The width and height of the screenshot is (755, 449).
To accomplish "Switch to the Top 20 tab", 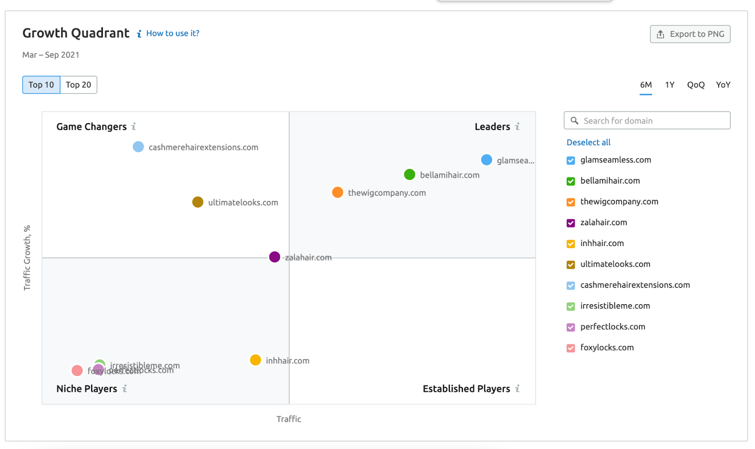I will pos(78,84).
